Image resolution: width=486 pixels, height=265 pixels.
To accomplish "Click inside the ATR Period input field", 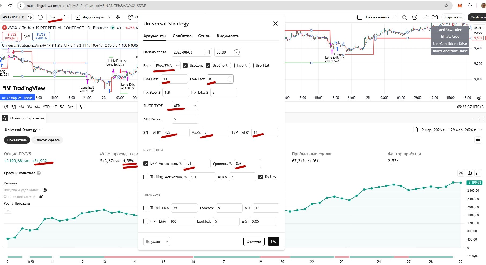I will pos(185,119).
